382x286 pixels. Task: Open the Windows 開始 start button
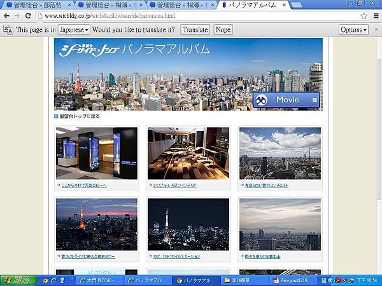pos(18,280)
